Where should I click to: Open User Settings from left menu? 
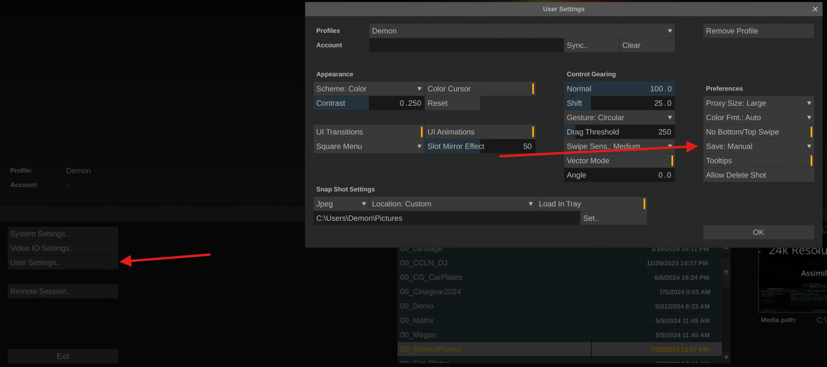(x=63, y=262)
